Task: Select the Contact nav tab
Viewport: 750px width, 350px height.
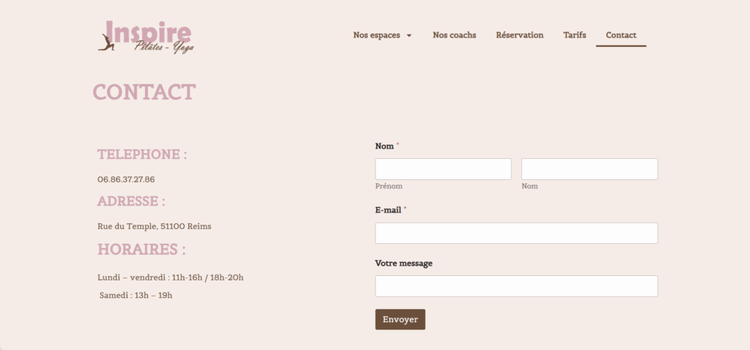Action: coord(620,35)
